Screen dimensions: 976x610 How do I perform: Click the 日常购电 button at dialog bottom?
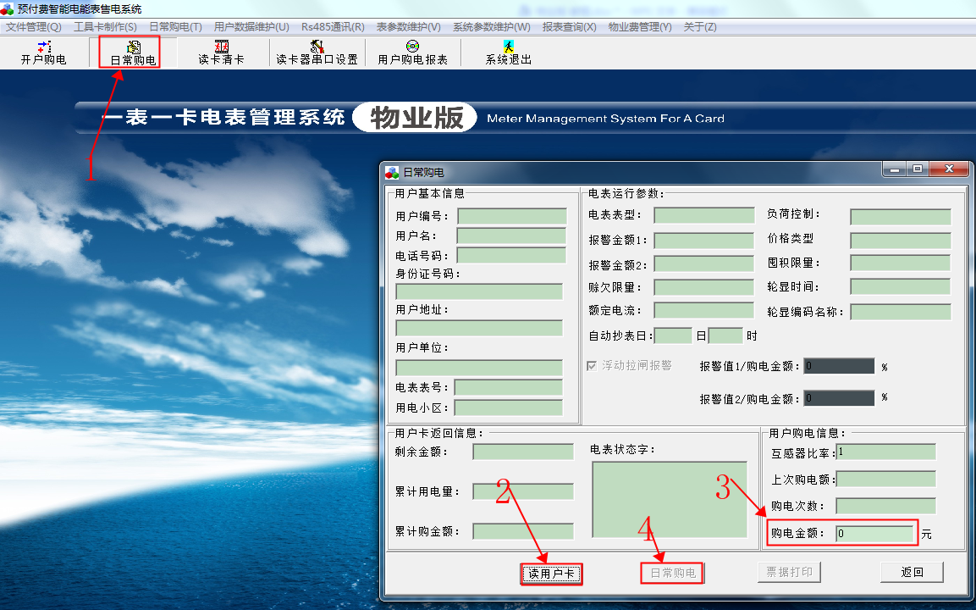click(x=672, y=574)
